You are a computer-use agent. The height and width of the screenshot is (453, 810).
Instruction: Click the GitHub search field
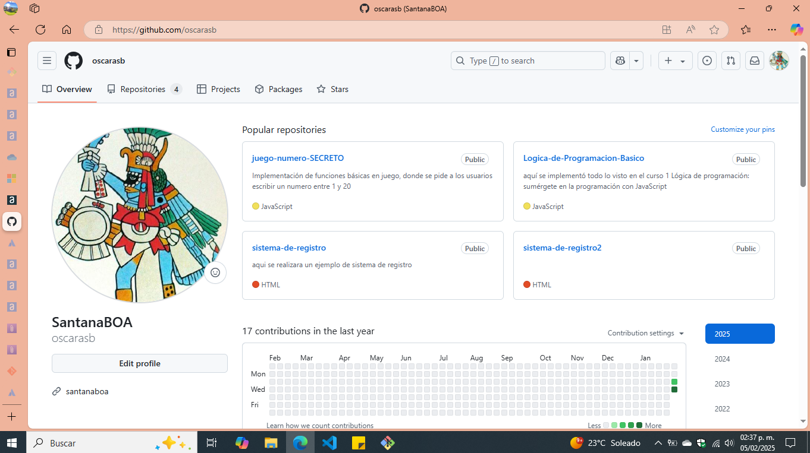point(528,61)
